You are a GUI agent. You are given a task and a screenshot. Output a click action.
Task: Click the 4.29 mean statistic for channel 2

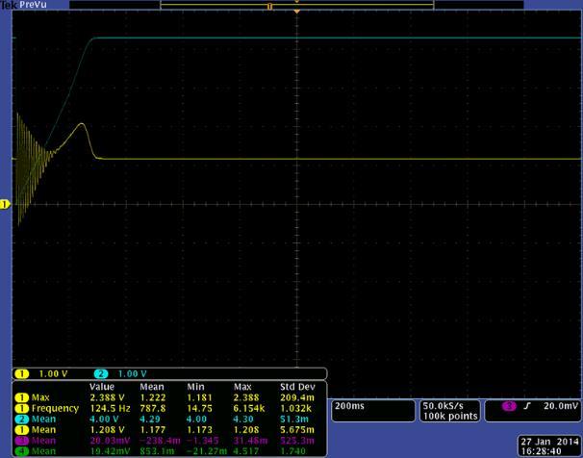pyautogui.click(x=150, y=420)
